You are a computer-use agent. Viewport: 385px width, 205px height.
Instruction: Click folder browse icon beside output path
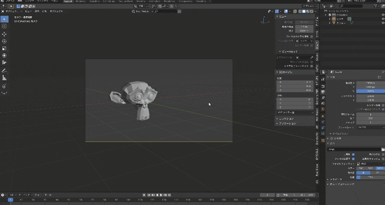pos(383,149)
